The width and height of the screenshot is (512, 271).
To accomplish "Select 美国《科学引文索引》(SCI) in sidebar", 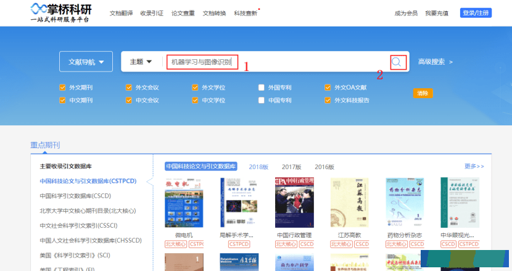I will 75,256.
